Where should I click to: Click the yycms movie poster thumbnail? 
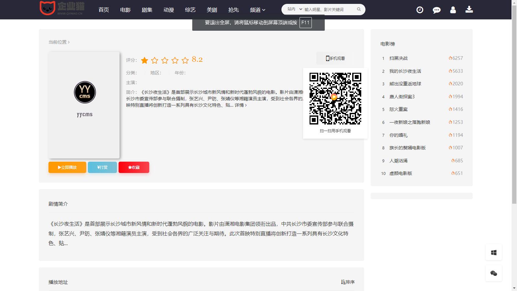[x=84, y=105]
